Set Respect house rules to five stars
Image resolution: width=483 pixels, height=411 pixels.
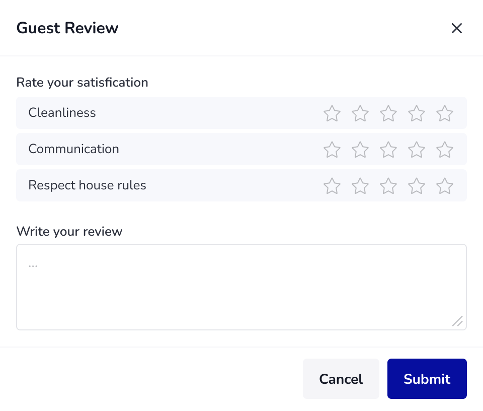click(444, 186)
